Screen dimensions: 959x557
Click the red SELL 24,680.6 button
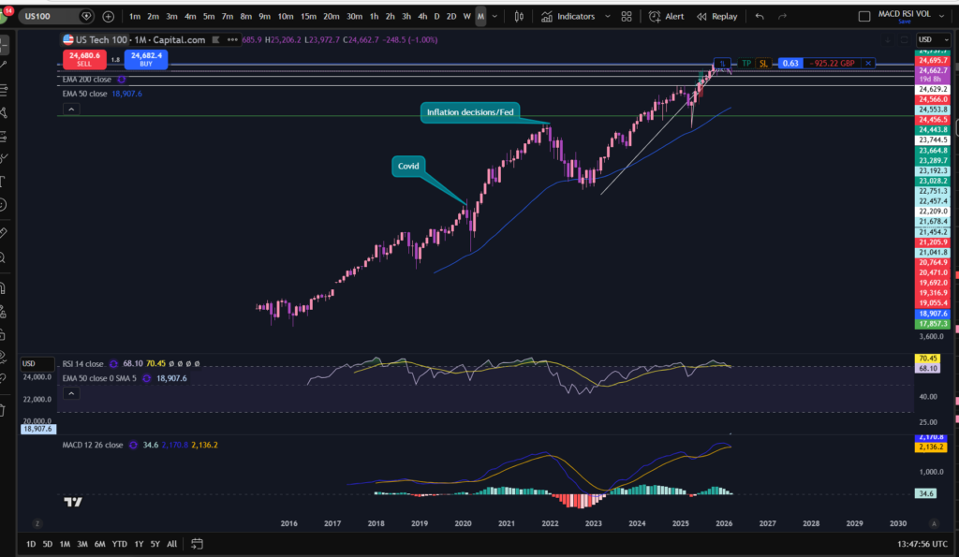(84, 59)
